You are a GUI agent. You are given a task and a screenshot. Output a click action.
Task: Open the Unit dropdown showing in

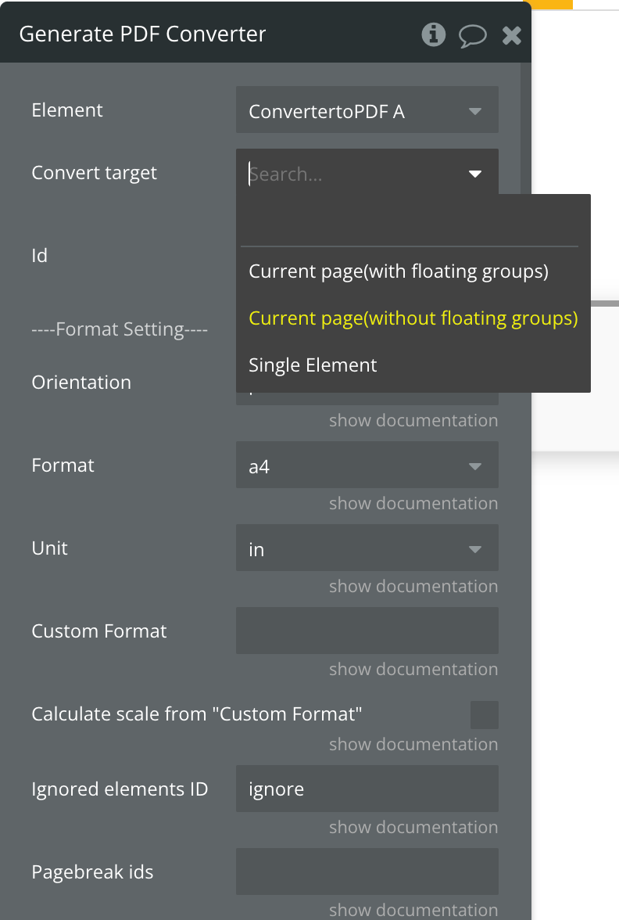(367, 548)
